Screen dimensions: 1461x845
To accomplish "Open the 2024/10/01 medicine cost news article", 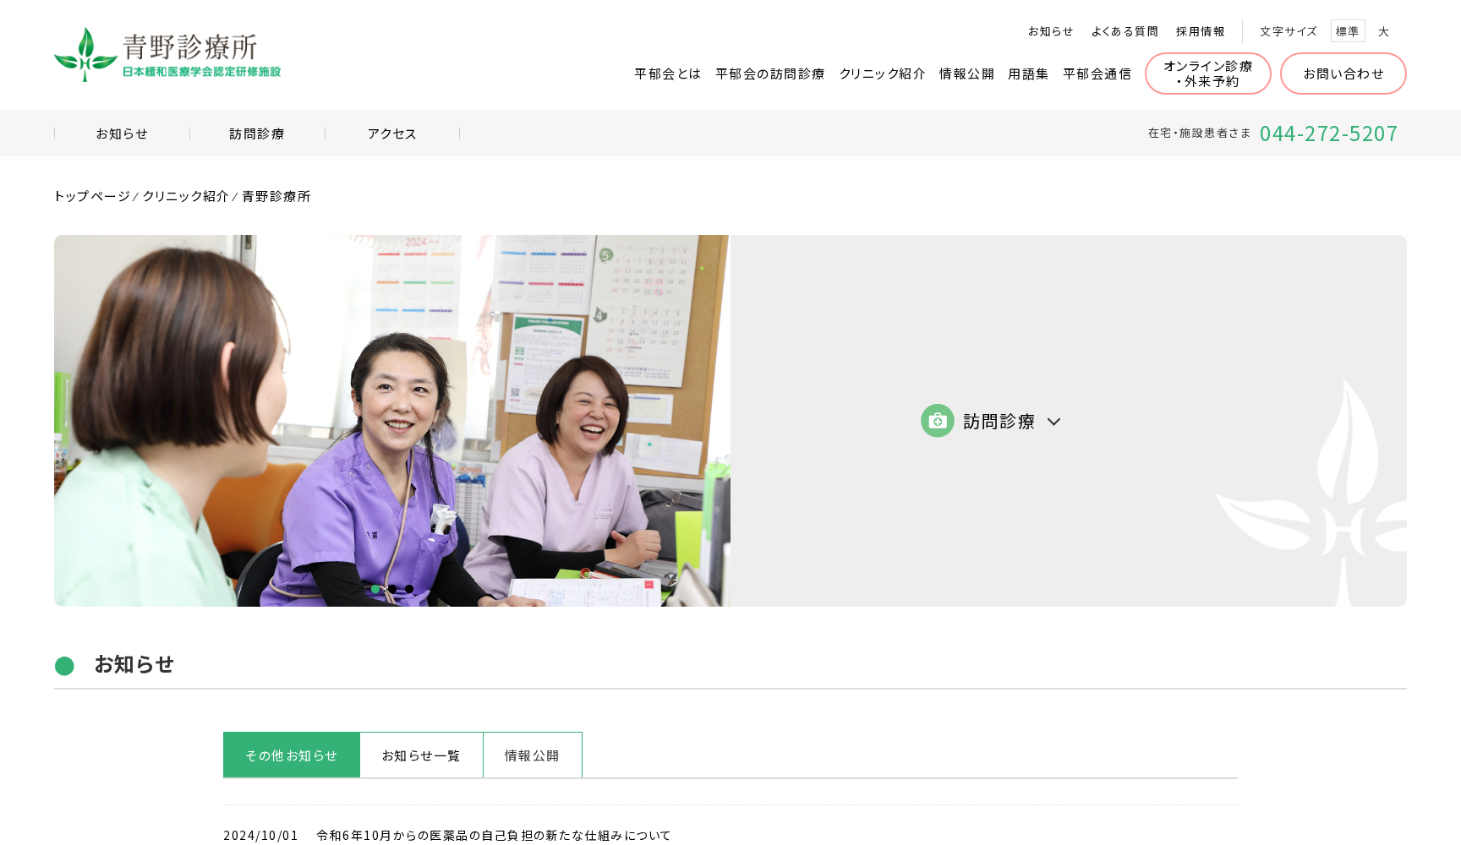I will pos(492,835).
